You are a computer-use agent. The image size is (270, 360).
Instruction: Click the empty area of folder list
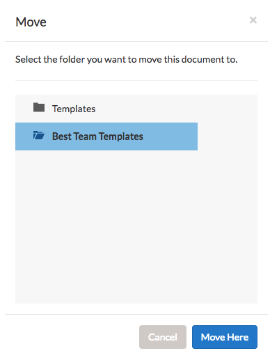[x=136, y=226]
